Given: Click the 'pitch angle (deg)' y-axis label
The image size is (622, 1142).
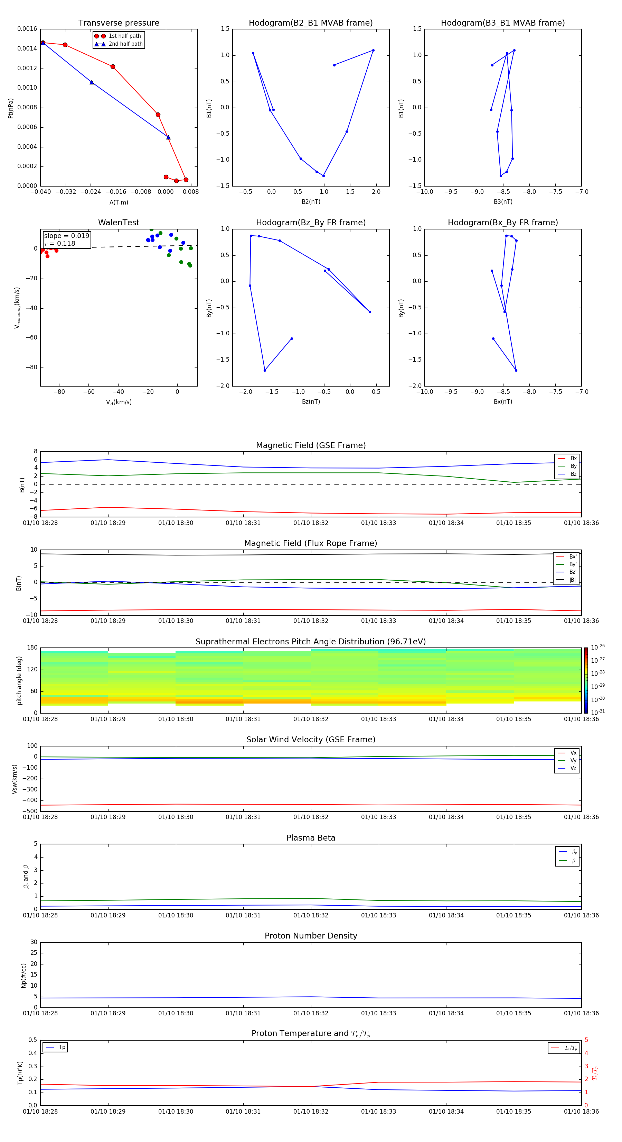Looking at the screenshot, I should pyautogui.click(x=19, y=680).
